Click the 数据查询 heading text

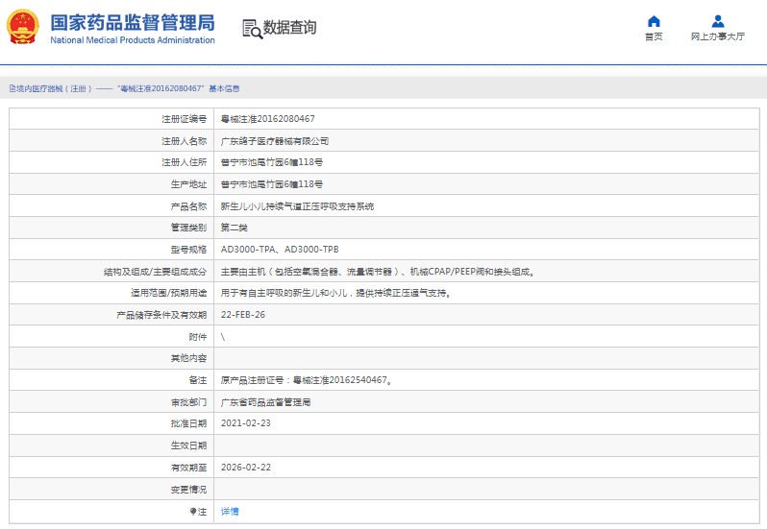pyautogui.click(x=289, y=27)
